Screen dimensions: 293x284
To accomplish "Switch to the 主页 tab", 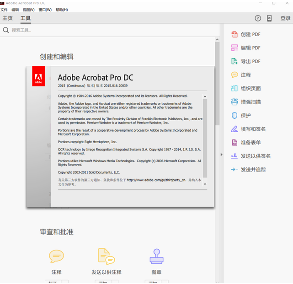I will click(8, 18).
